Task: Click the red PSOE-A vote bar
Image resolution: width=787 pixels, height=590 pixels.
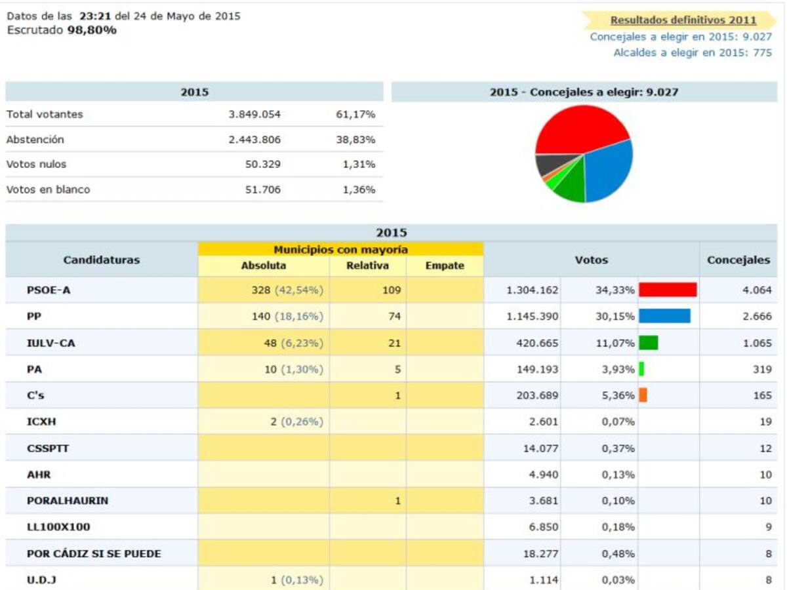Action: tap(667, 290)
